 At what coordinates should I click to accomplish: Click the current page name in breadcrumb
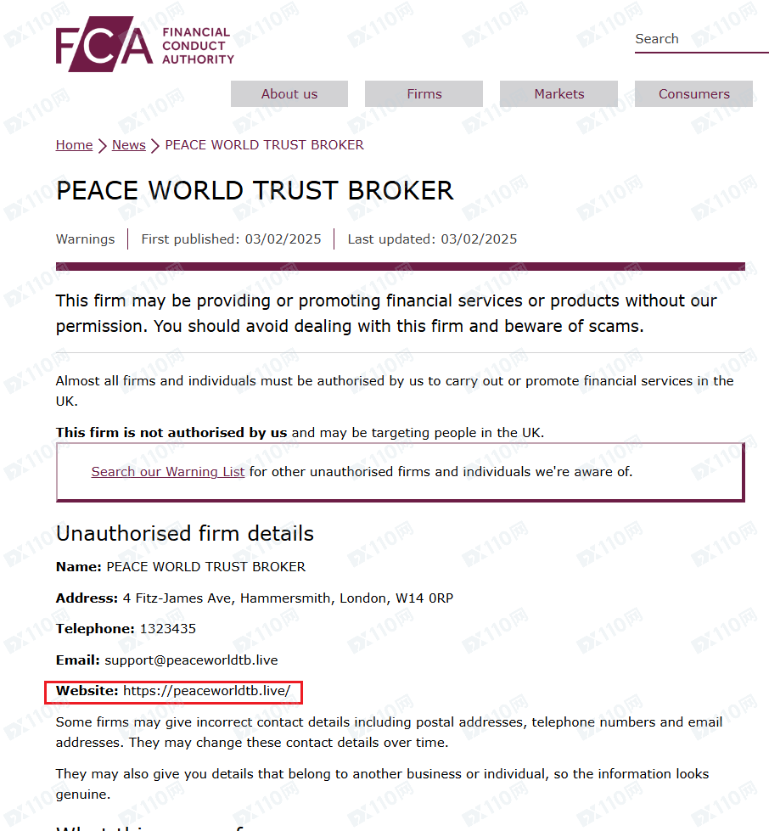[264, 145]
